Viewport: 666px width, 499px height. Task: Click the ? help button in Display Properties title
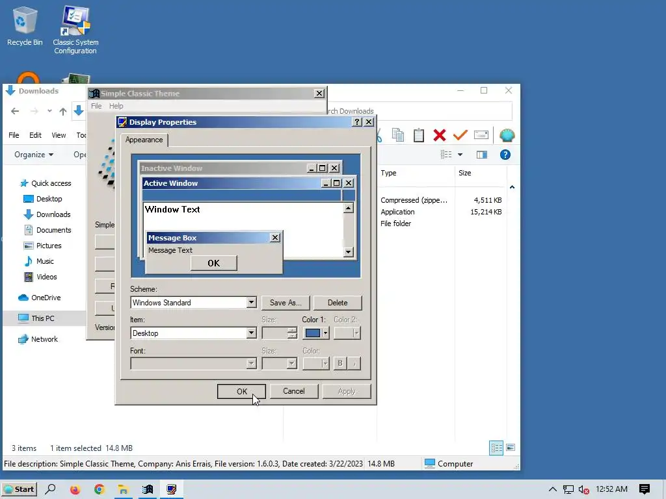[x=357, y=122]
